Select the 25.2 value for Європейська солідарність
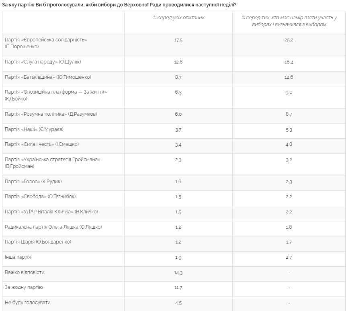The image size is (346, 311). pos(289,40)
